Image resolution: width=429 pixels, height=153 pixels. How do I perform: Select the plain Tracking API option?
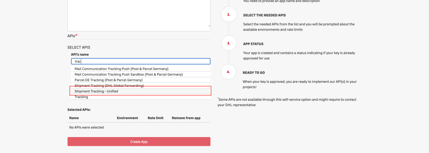[141, 97]
